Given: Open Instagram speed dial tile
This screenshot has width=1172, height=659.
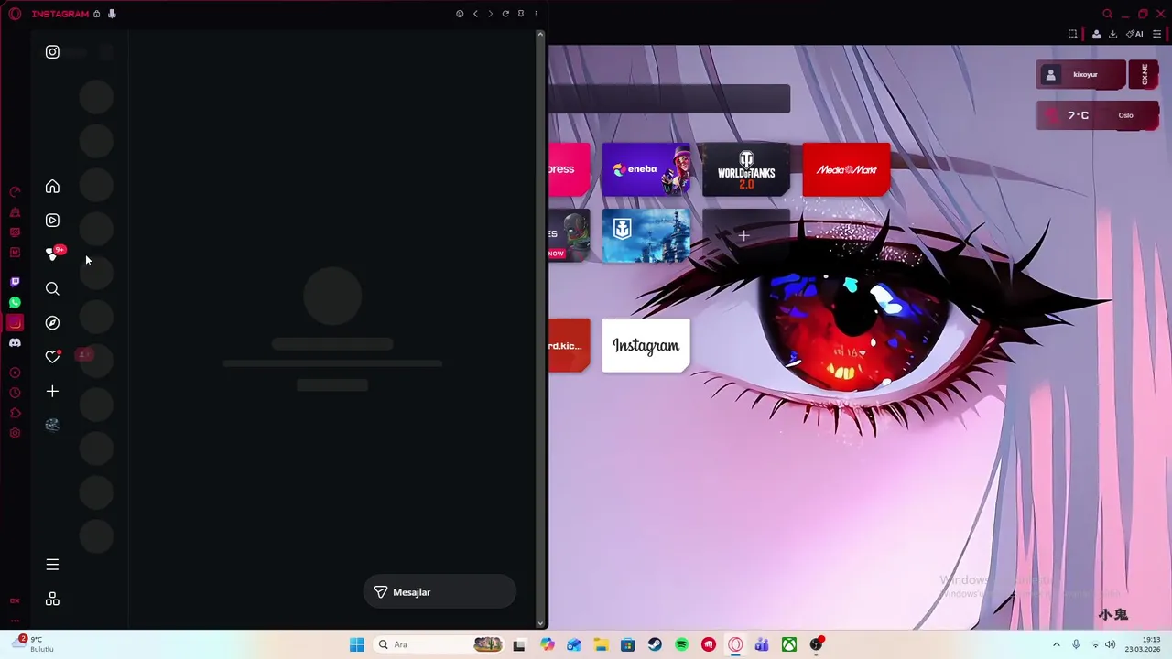Looking at the screenshot, I should point(646,345).
